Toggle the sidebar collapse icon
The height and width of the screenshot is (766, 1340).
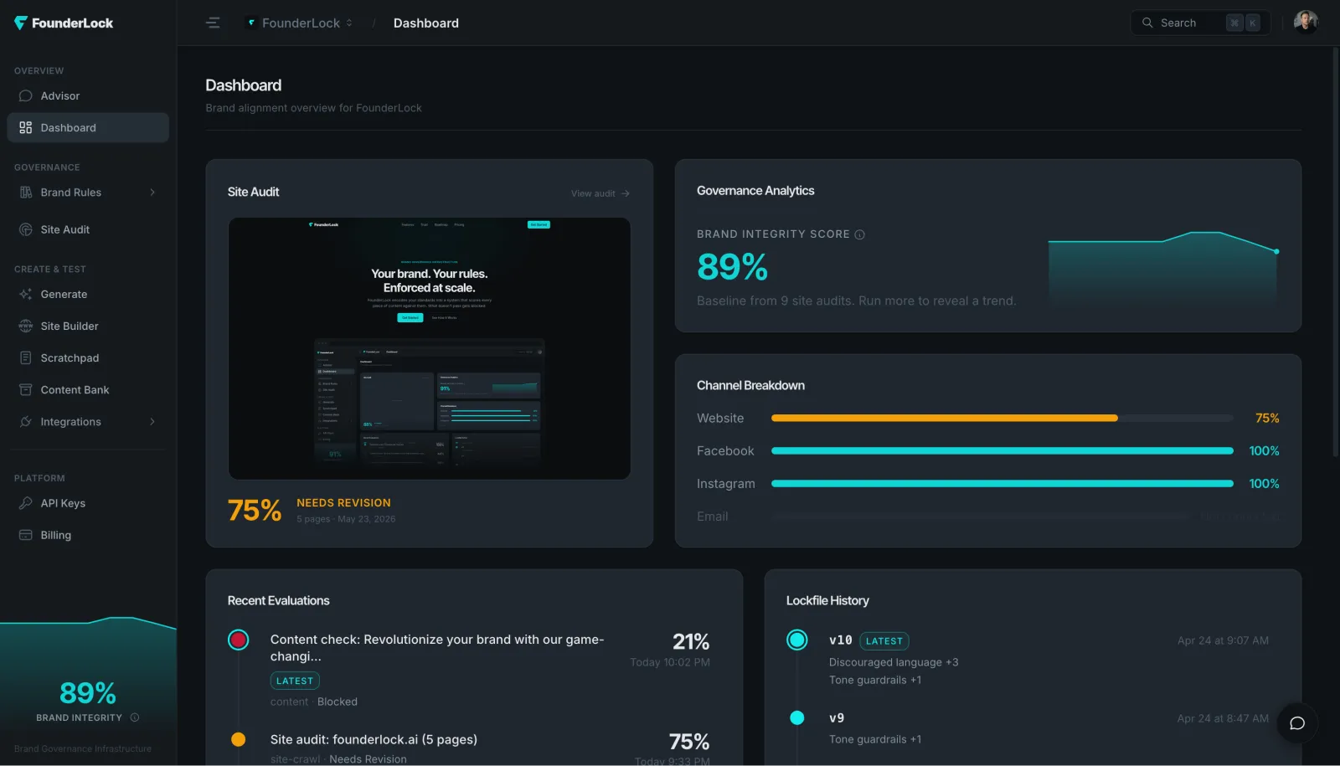pyautogui.click(x=213, y=23)
